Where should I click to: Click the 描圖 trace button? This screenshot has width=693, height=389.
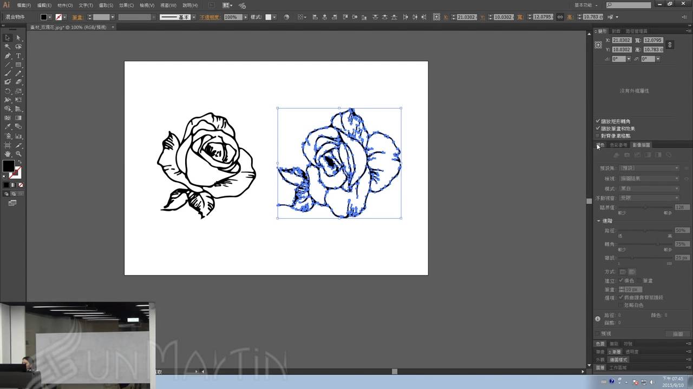click(x=678, y=334)
